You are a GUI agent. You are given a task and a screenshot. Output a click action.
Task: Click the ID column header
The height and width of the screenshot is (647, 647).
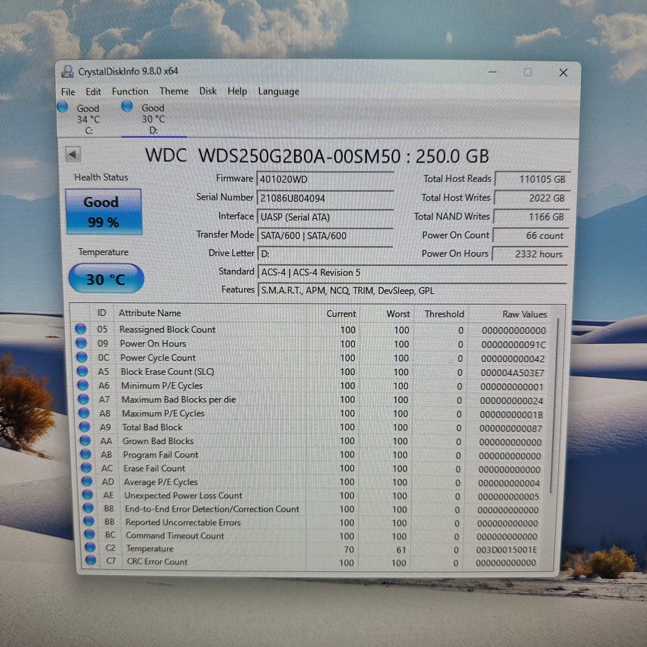(102, 313)
